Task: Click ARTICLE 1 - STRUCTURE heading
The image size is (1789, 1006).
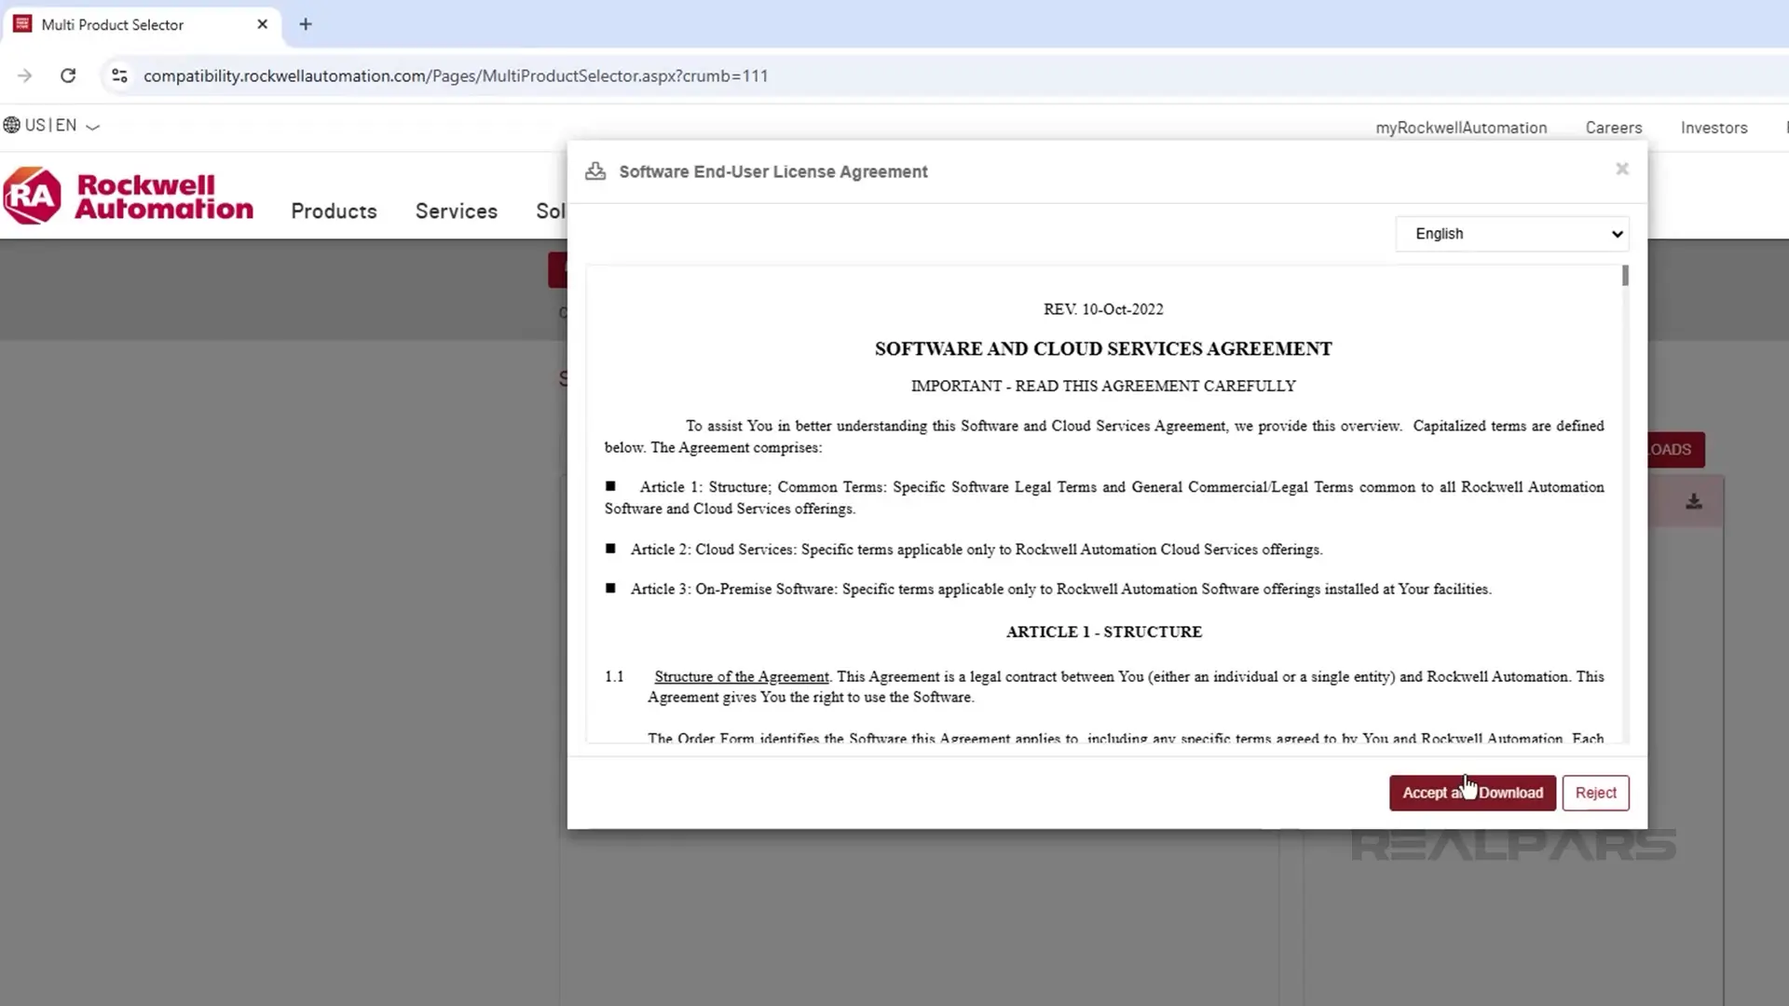Action: 1104,632
